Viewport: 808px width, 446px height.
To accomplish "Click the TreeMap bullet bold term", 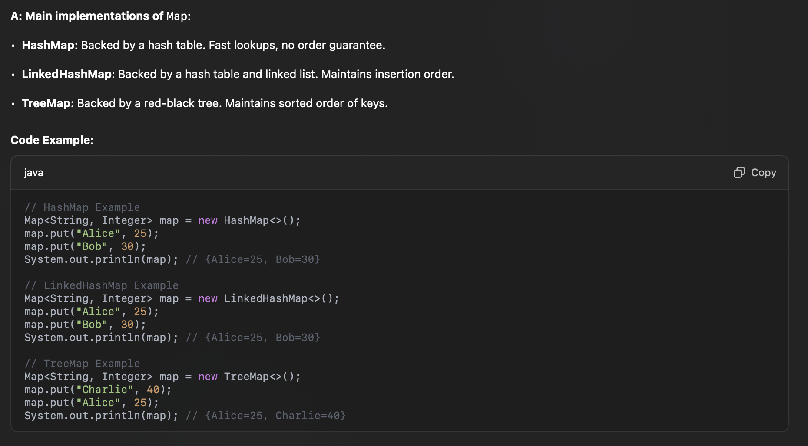I will tap(46, 103).
